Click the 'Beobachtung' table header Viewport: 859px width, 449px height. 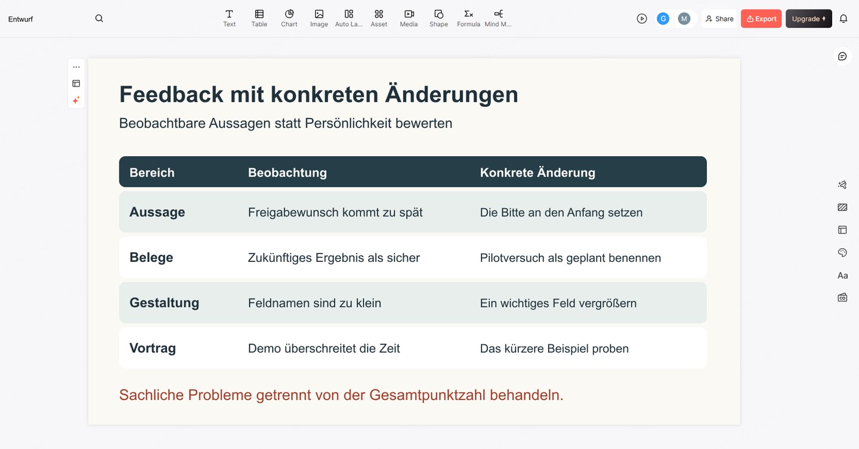(x=288, y=172)
